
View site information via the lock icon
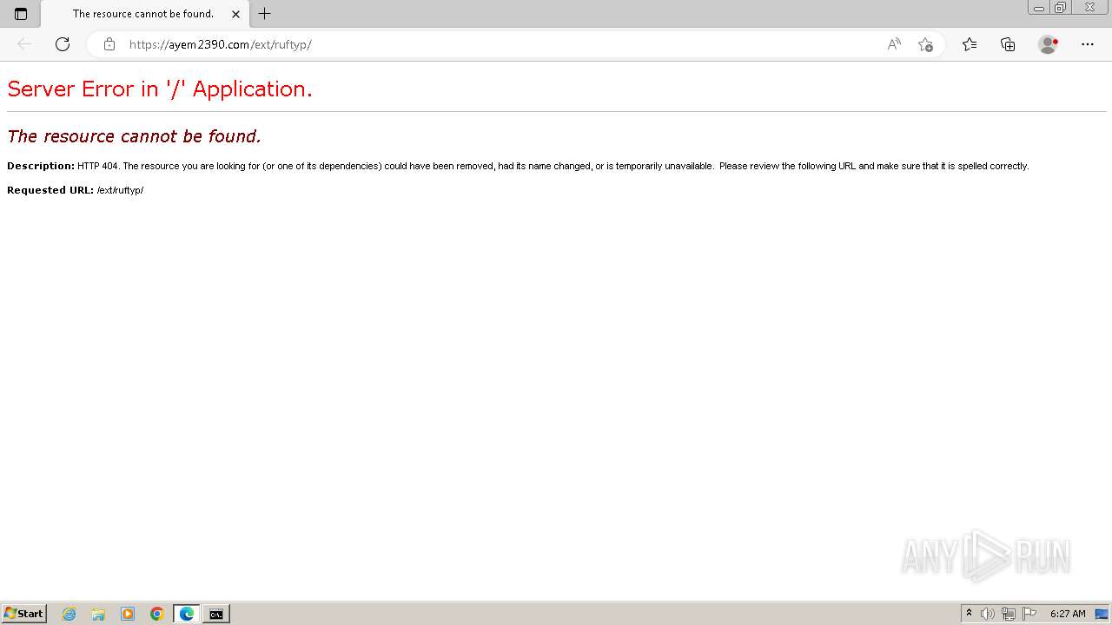[x=109, y=44]
